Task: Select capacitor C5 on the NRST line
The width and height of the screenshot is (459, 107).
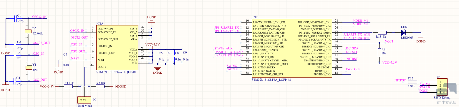Action: 65,60
